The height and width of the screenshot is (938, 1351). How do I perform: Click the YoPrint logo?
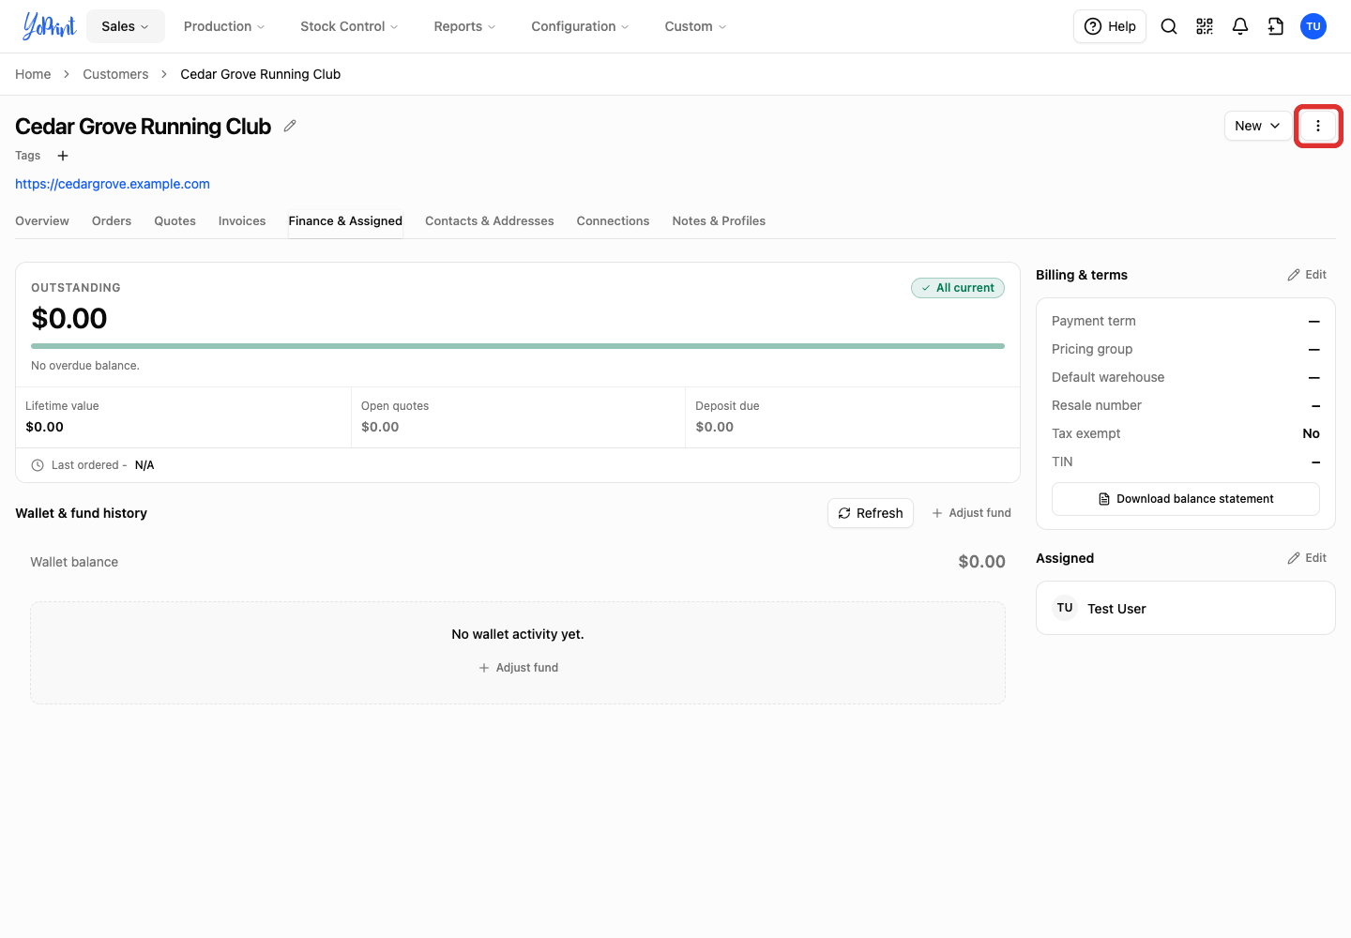click(49, 26)
